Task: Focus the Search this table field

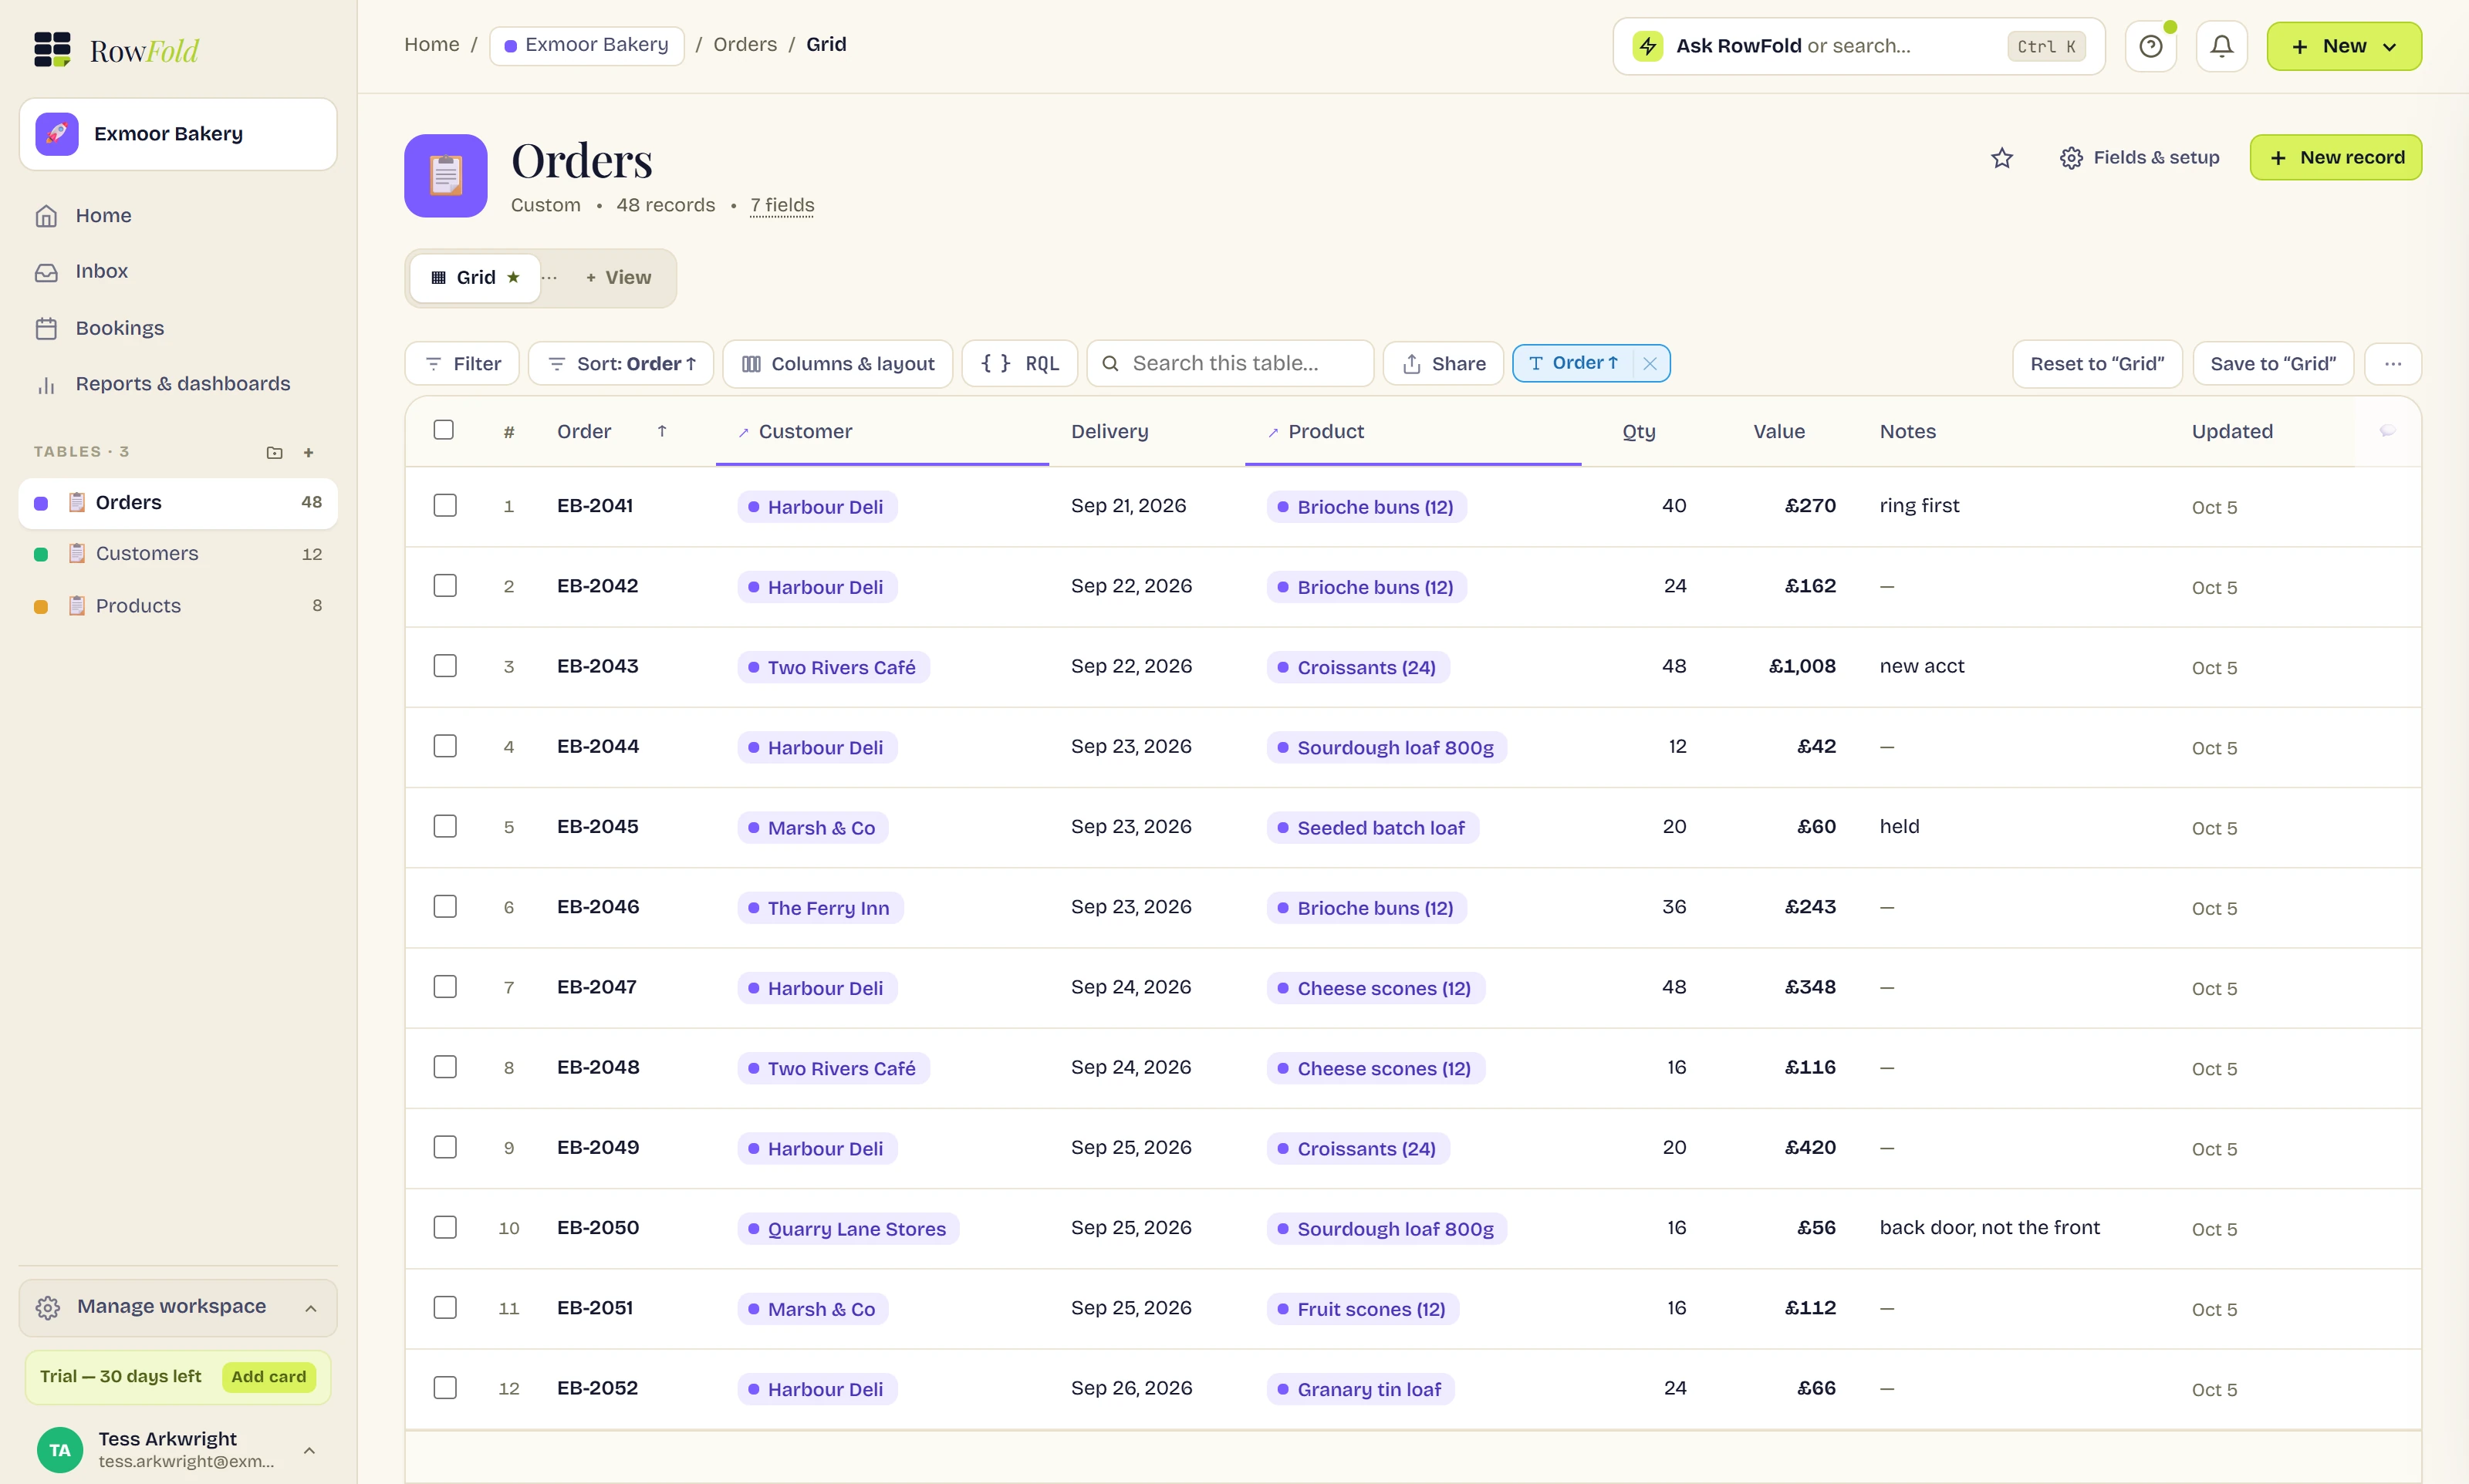Action: [1230, 364]
